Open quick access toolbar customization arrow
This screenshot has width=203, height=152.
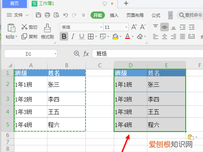click(x=84, y=15)
